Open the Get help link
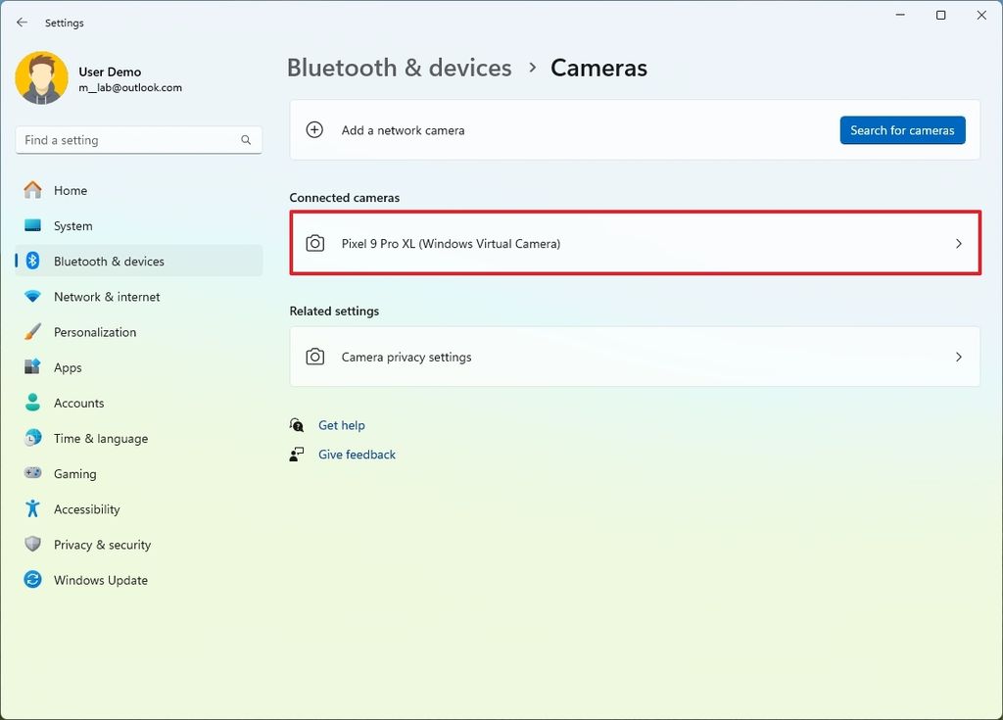 point(342,425)
